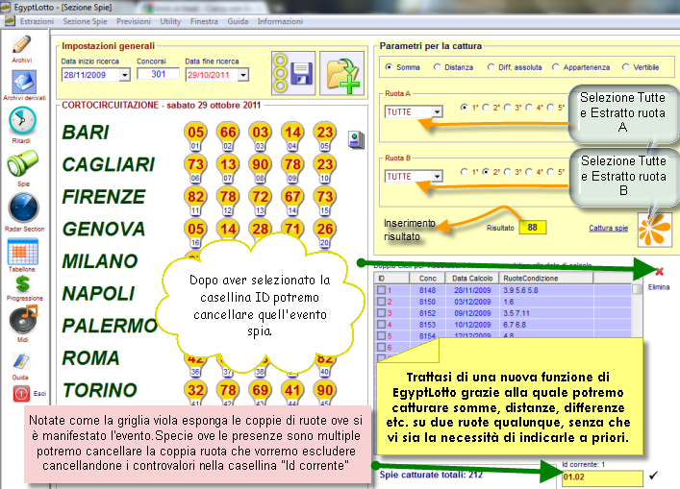
Task: Select grid cell 3.5 7.11
Action: pyautogui.click(x=546, y=313)
